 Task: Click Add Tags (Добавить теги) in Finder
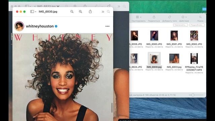pyautogui.click(x=170, y=17)
